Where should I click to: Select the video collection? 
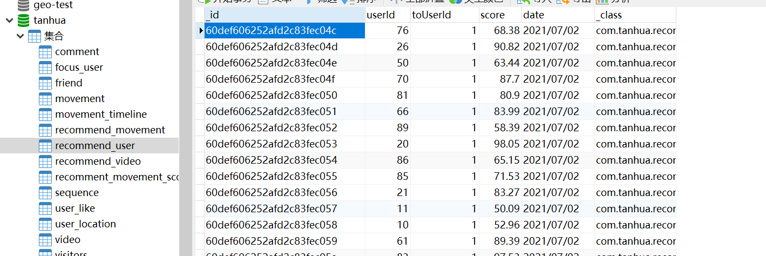67,240
